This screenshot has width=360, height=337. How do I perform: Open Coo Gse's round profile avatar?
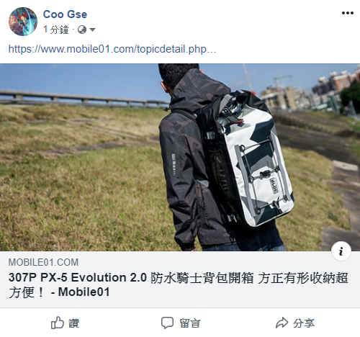tap(23, 22)
